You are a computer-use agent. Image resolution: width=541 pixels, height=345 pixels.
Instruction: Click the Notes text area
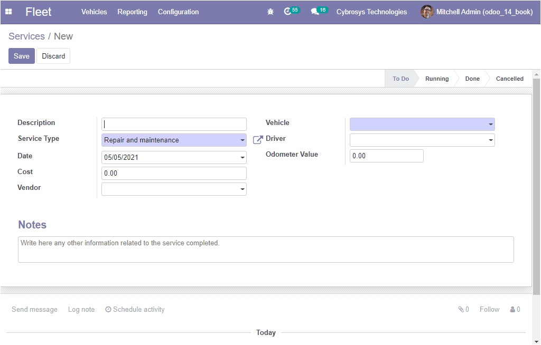[x=266, y=250]
